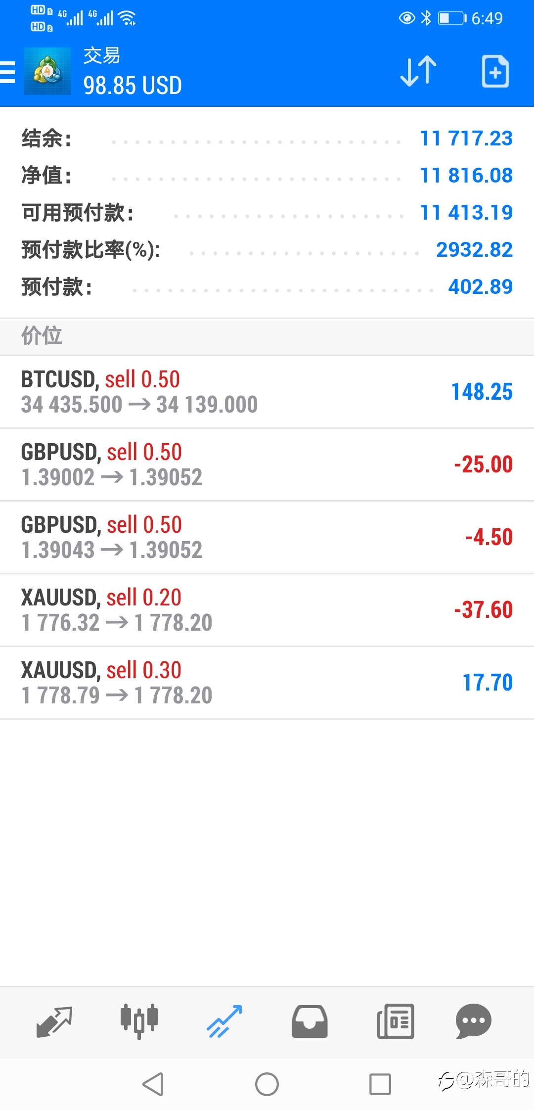Open the History inbox tray icon
This screenshot has width=534, height=1110.
point(310,1021)
